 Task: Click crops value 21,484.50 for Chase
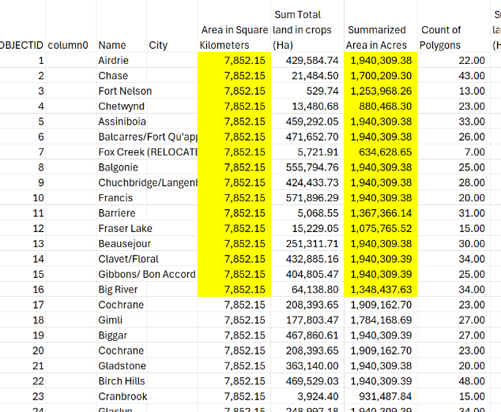(315, 76)
